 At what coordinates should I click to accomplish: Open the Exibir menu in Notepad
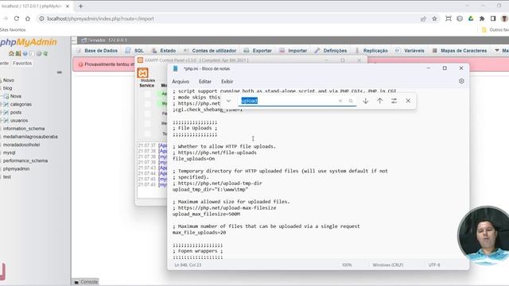(x=227, y=81)
